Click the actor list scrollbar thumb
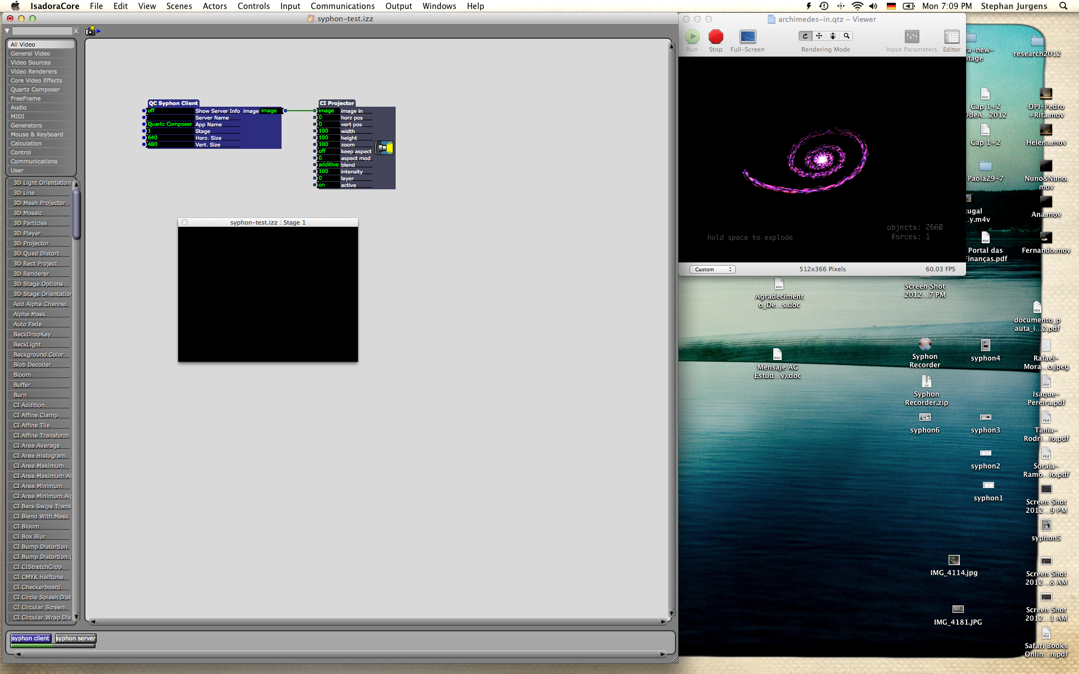The width and height of the screenshot is (1079, 674). tap(76, 215)
